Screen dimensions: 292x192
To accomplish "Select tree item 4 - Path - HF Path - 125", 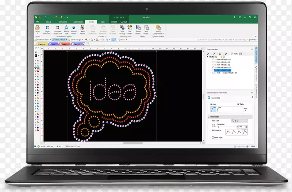I will coord(223,68).
